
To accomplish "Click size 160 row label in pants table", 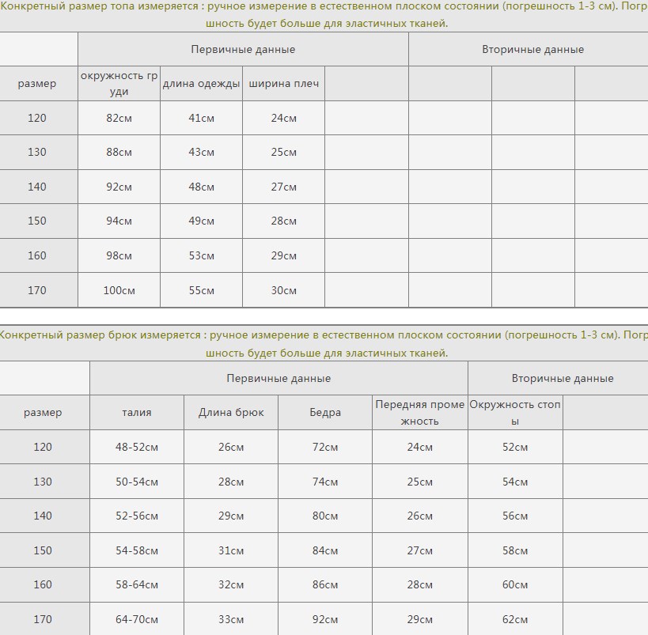I will pos(43,585).
